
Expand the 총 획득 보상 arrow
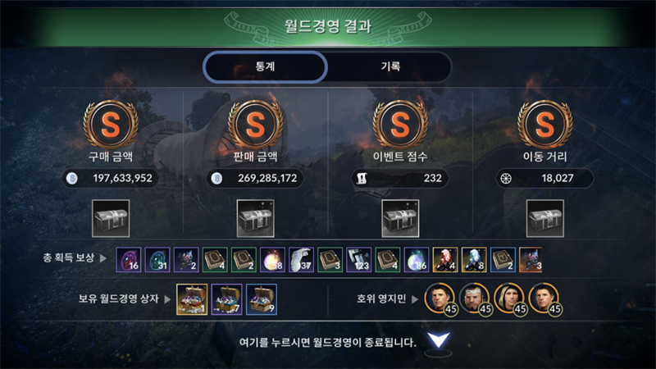103,258
